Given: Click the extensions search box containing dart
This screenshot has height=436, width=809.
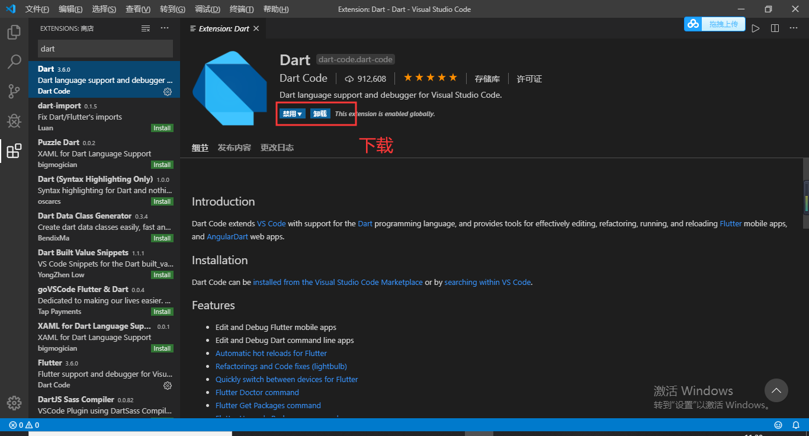Looking at the screenshot, I should [105, 49].
